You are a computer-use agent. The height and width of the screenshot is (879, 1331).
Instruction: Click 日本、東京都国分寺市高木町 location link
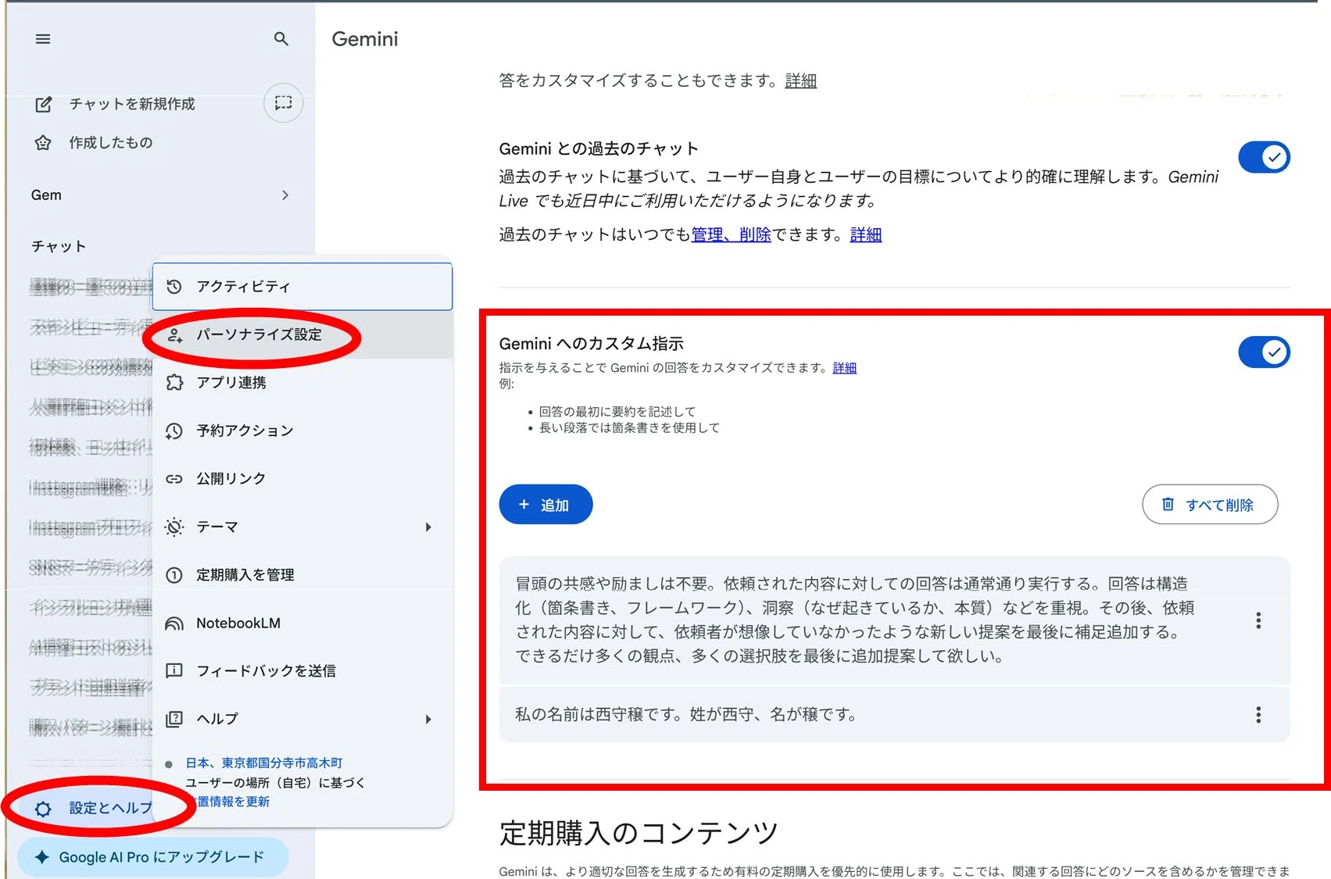click(264, 763)
